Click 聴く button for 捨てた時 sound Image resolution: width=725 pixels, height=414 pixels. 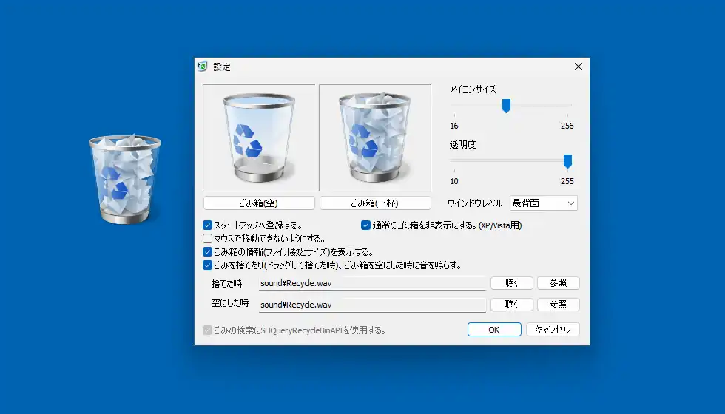512,283
